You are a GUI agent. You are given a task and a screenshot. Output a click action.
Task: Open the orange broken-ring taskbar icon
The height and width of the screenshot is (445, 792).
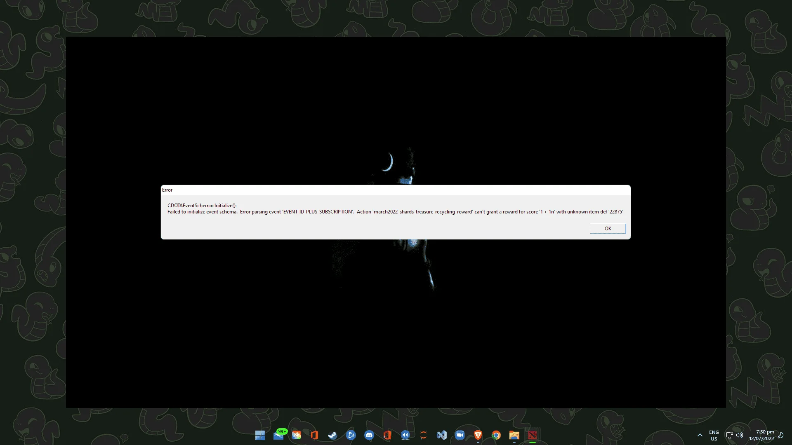423,435
